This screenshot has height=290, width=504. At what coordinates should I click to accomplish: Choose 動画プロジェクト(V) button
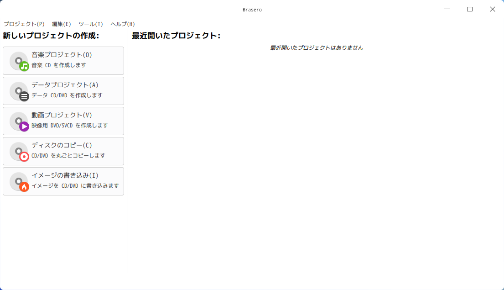click(x=63, y=121)
